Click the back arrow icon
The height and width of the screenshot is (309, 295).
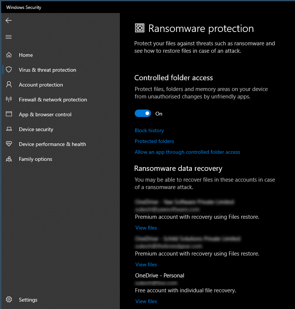9,20
